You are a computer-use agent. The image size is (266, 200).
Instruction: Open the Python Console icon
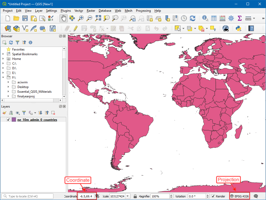pyautogui.click(x=238, y=28)
